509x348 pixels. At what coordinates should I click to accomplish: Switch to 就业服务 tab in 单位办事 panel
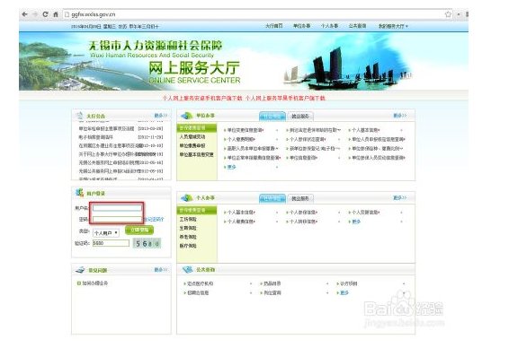(300, 117)
